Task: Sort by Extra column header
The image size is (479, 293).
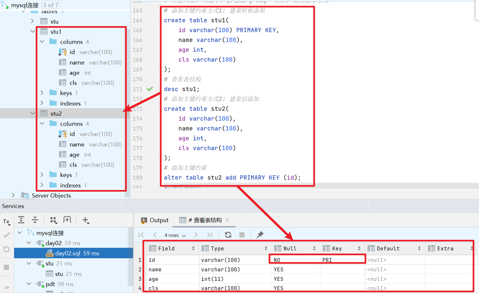Action: [x=449, y=248]
